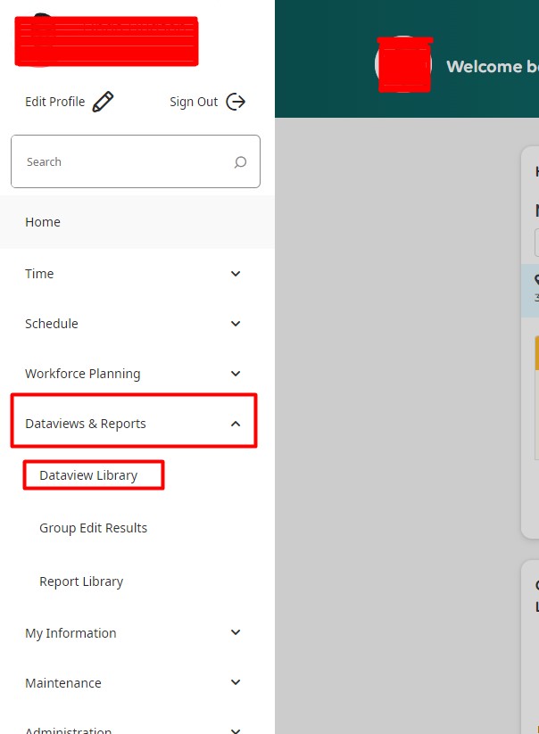
Task: Select the Schedule menu label
Action: pos(52,324)
